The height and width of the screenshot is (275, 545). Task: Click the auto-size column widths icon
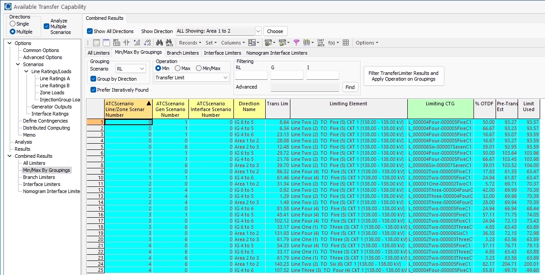[126, 43]
